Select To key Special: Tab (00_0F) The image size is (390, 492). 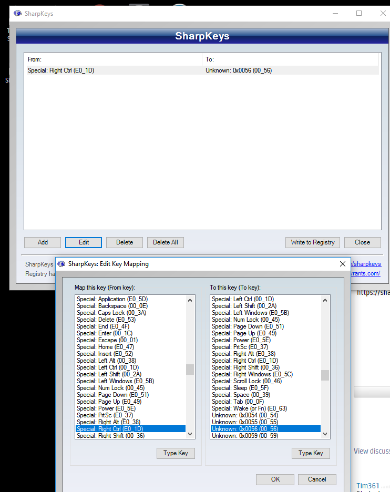click(x=265, y=402)
